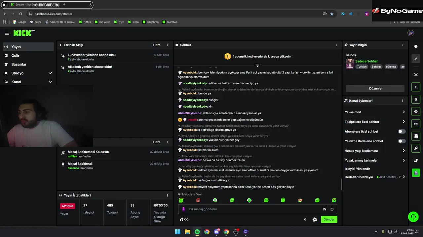423x237 pixels.
Task: Insert the red angry emote
Action: pyautogui.click(x=198, y=200)
